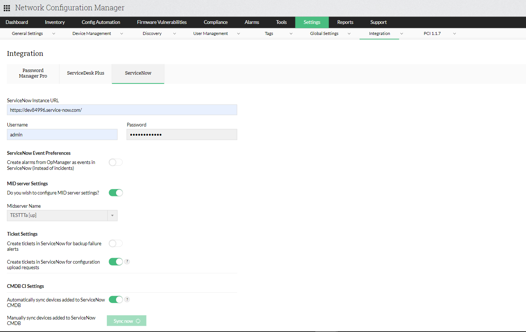Image resolution: width=526 pixels, height=332 pixels.
Task: Click the help icon next to automatic CMDB sync
Action: pos(127,299)
